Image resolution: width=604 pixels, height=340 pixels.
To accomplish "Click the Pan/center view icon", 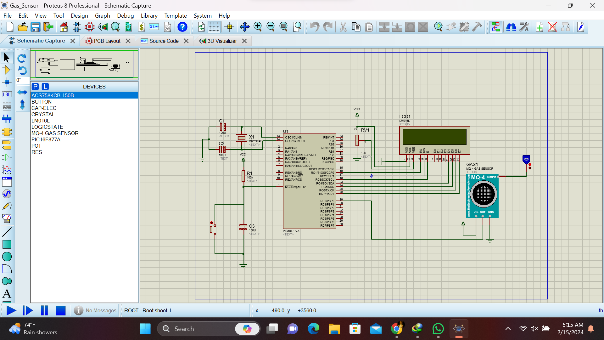I will tap(244, 27).
